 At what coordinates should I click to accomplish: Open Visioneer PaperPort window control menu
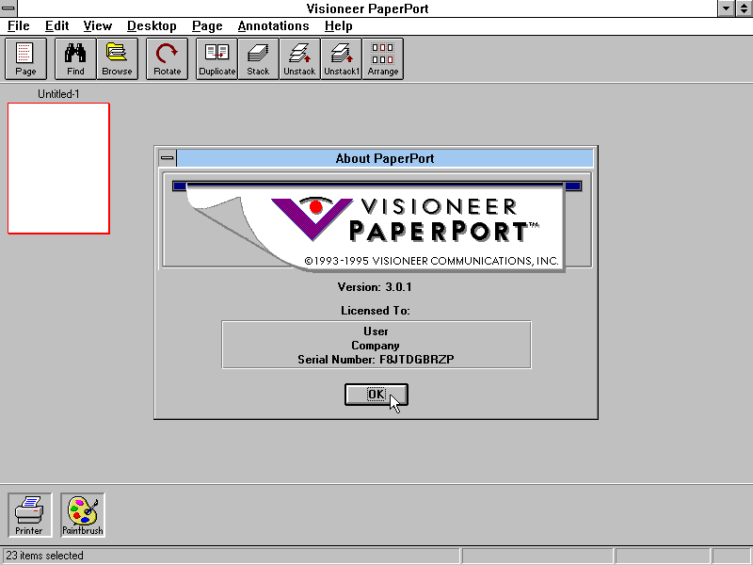(x=8, y=8)
